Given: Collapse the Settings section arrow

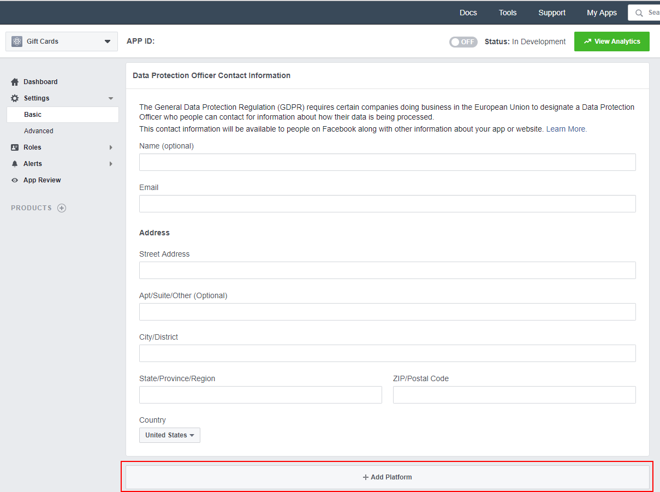Looking at the screenshot, I should [111, 99].
